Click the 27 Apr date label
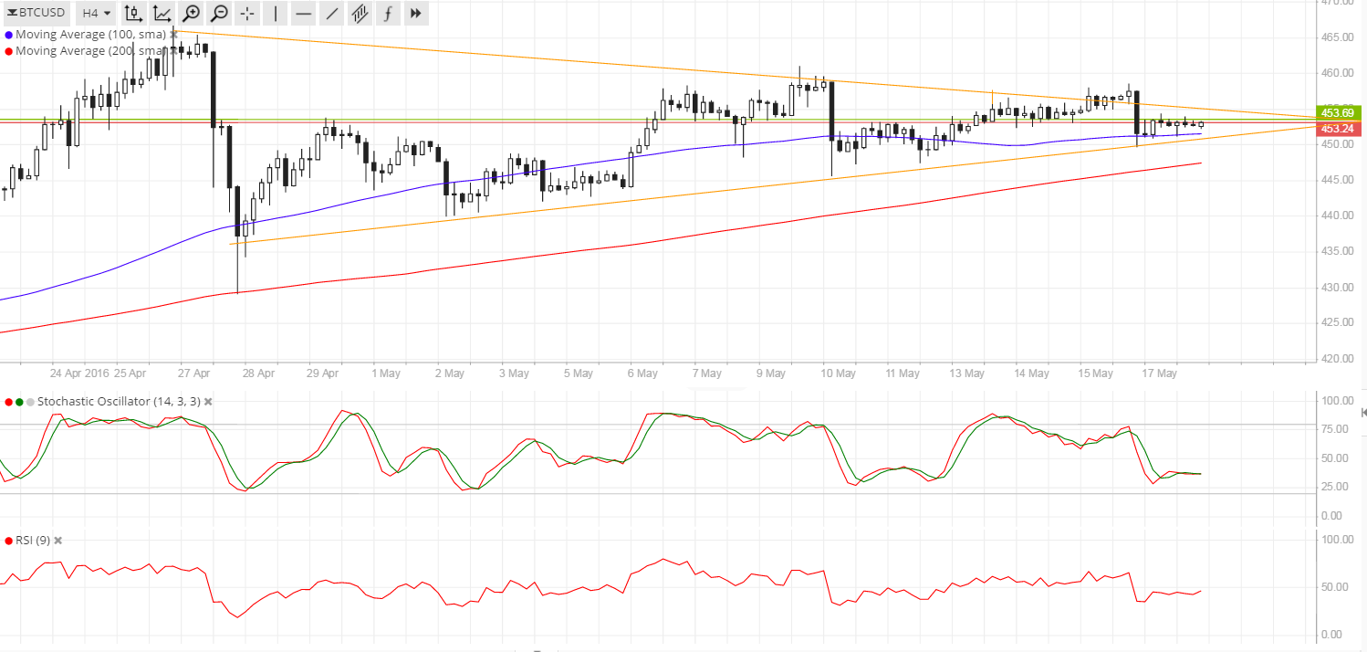Viewport: 1367px width, 652px height. tap(194, 373)
